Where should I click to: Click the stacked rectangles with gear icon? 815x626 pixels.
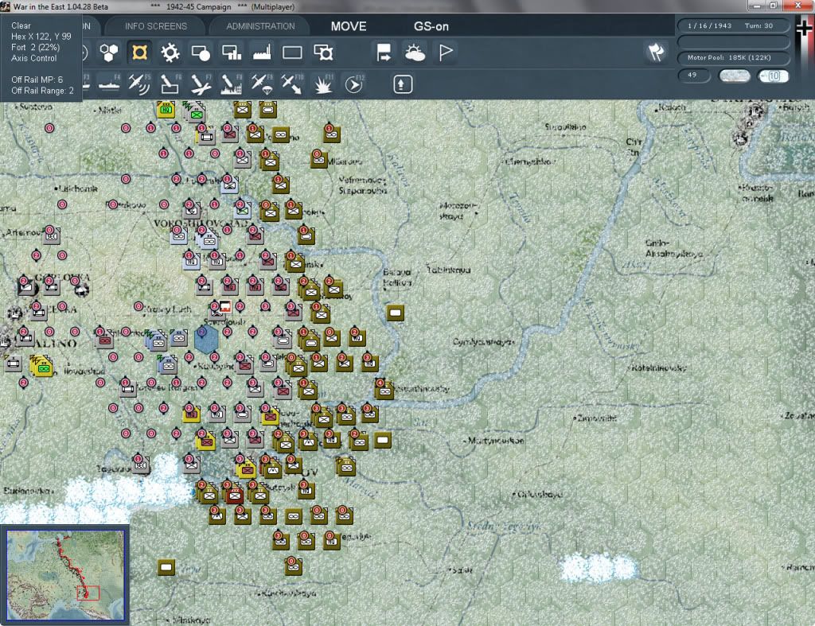[323, 52]
